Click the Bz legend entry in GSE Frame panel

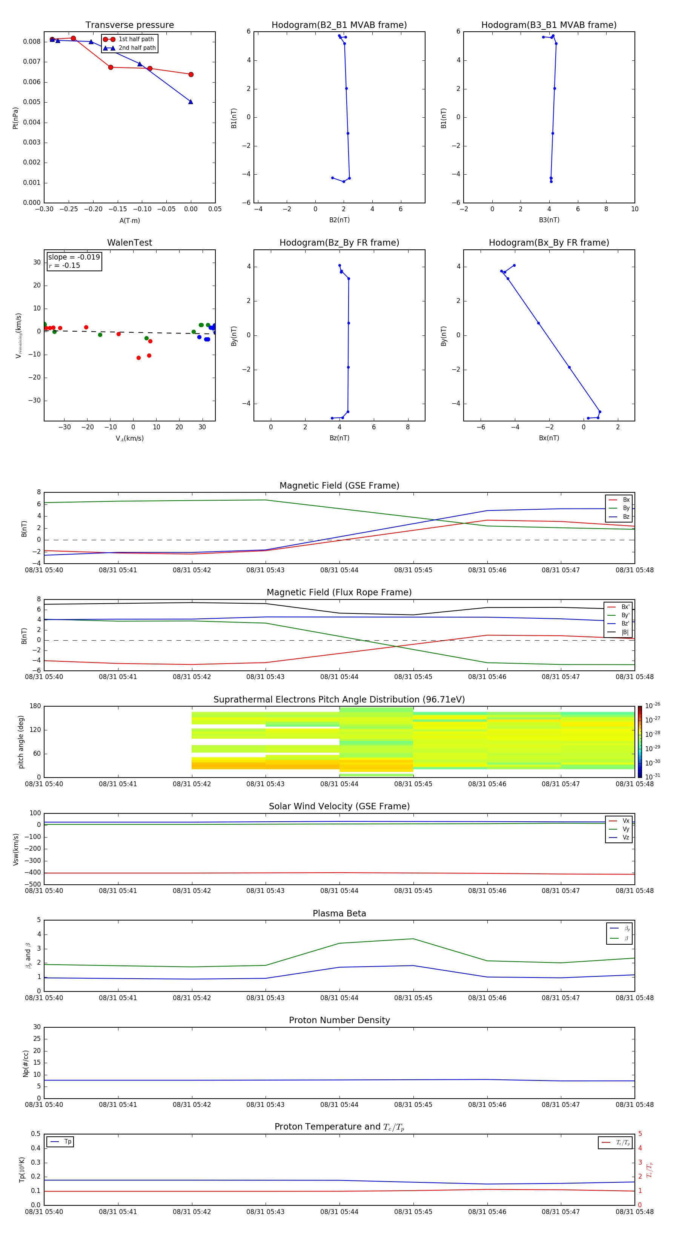[x=619, y=516]
